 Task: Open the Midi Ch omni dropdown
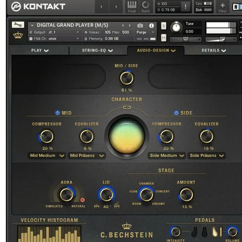click(x=55, y=39)
